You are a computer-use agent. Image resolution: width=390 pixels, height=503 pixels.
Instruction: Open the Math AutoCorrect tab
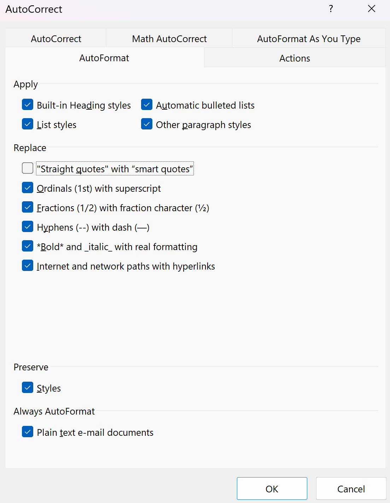(x=169, y=39)
